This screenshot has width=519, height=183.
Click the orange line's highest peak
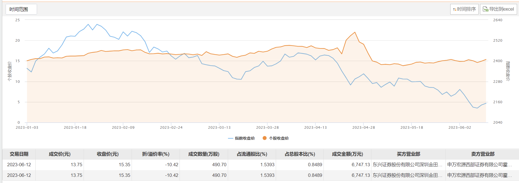(355, 32)
